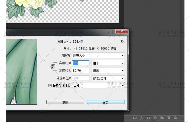This screenshot has height=123, width=190.
Task: Add a layer mask
Action: coord(148,118)
